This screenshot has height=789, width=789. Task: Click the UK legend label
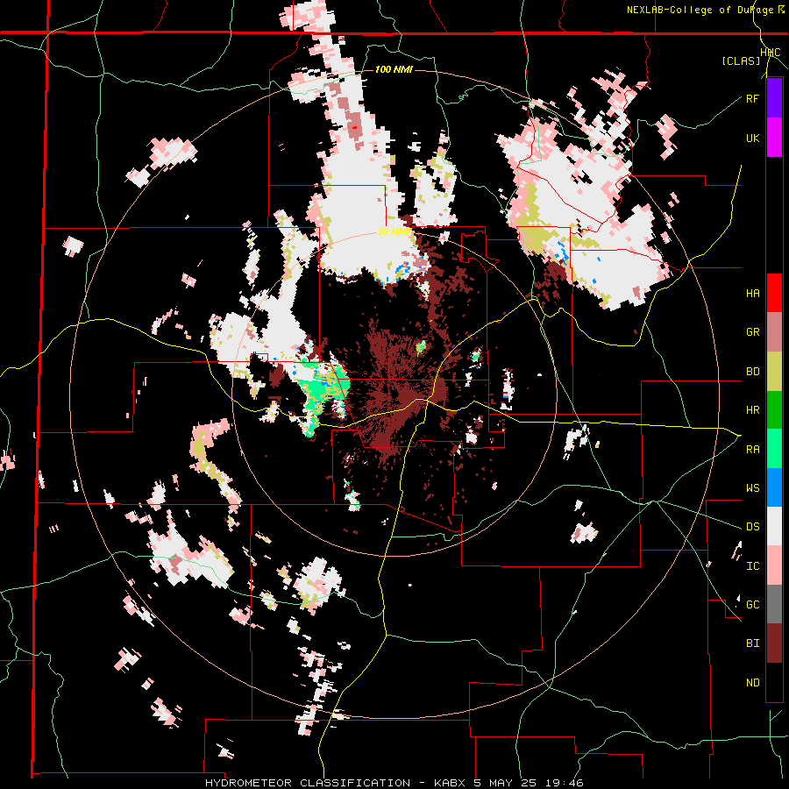click(x=752, y=138)
